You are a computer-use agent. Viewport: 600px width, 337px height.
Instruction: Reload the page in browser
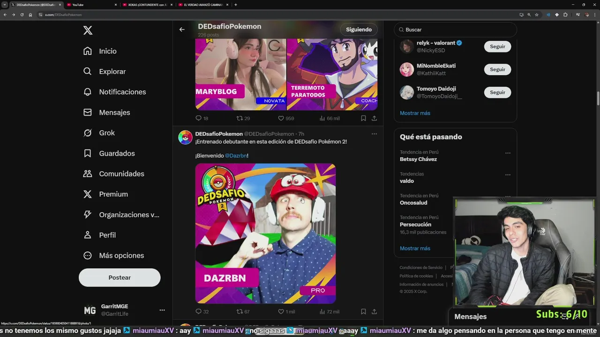[22, 15]
